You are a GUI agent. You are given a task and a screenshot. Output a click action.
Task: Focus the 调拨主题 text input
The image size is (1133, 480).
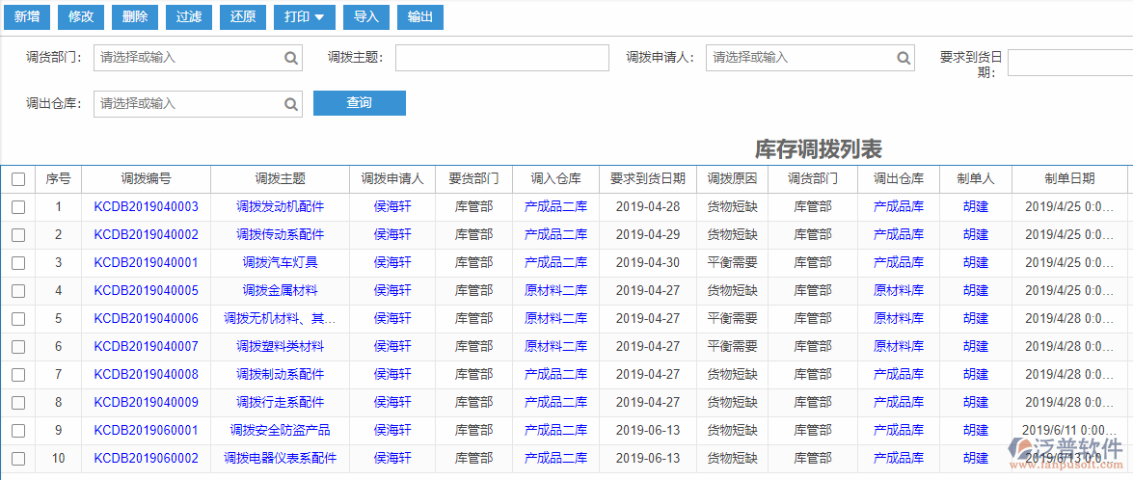point(501,58)
